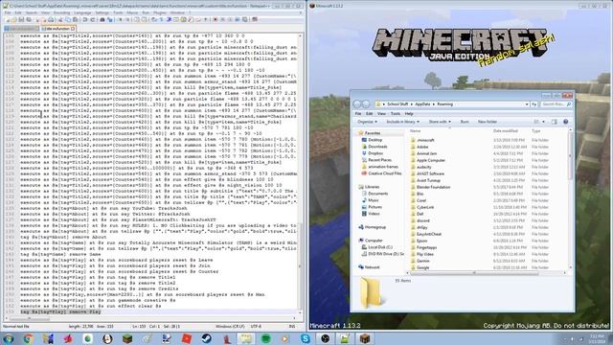Image resolution: width=613 pixels, height=345 pixels.
Task: Click the Windows Start button
Action: point(9,338)
